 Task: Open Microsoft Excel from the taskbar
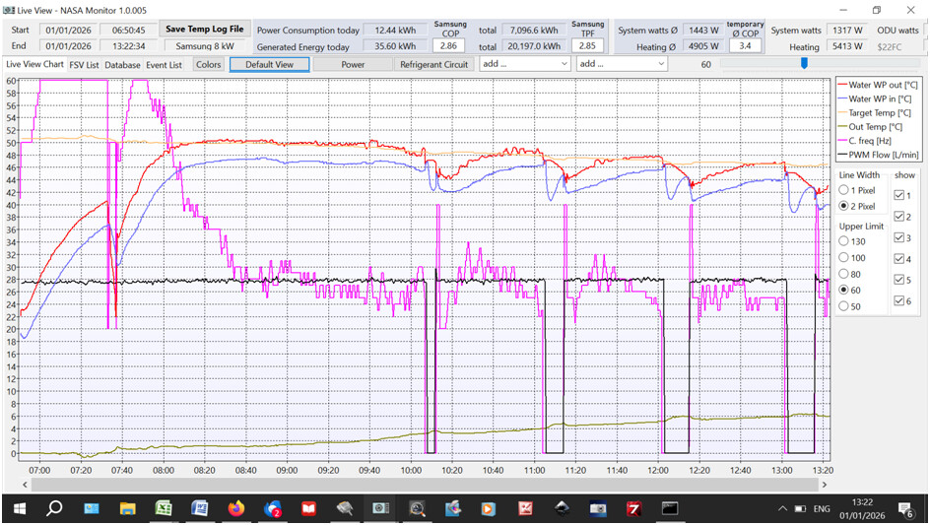point(163,508)
